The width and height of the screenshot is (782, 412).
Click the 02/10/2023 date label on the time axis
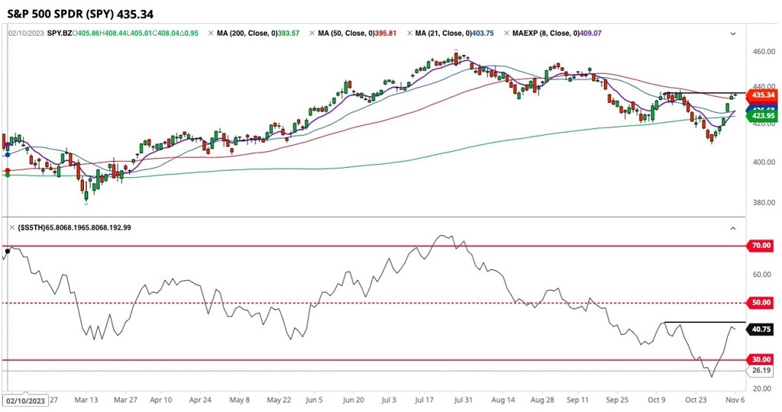pyautogui.click(x=25, y=401)
